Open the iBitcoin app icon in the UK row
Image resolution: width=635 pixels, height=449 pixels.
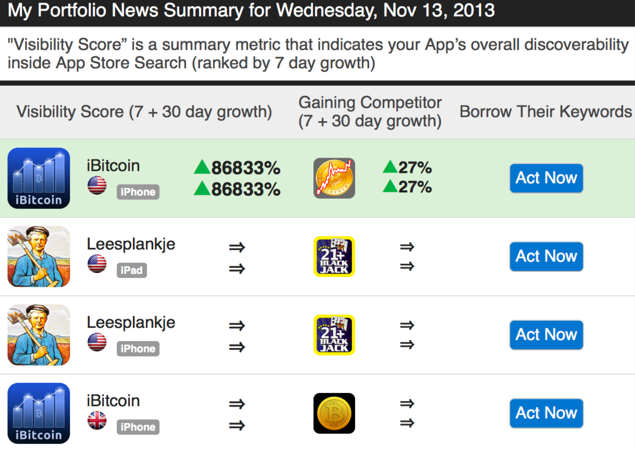coord(39,413)
